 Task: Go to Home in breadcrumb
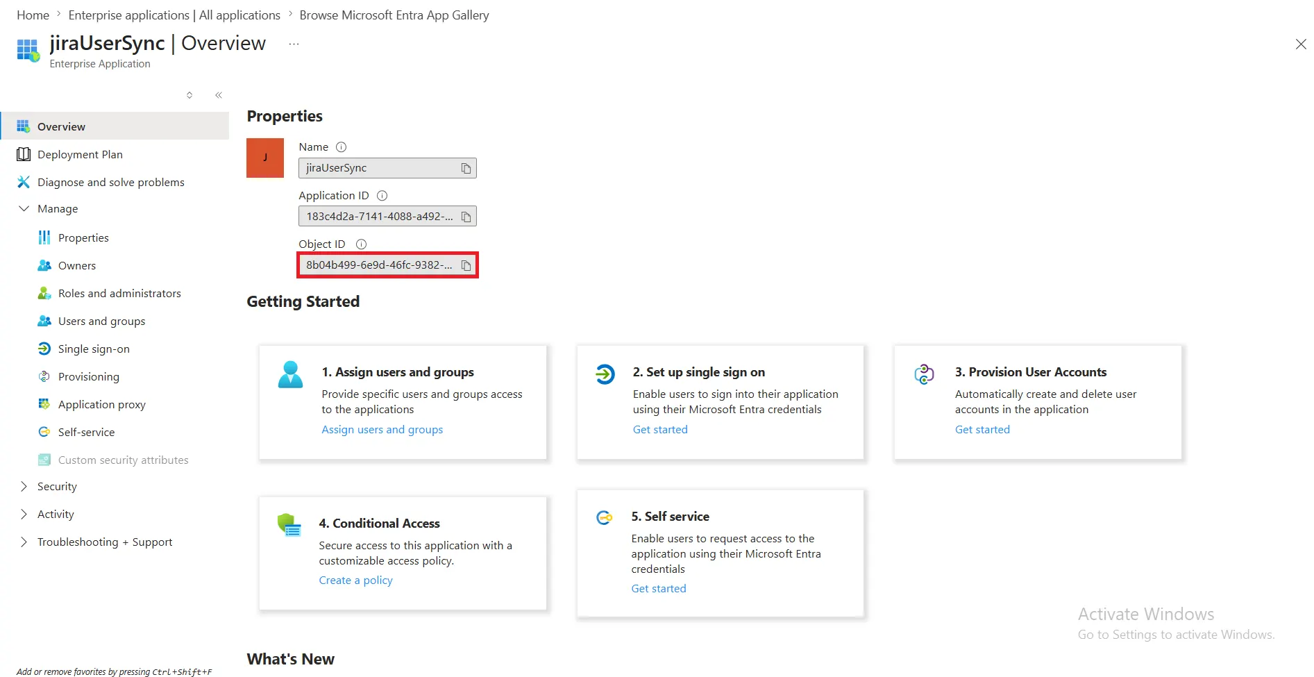33,15
